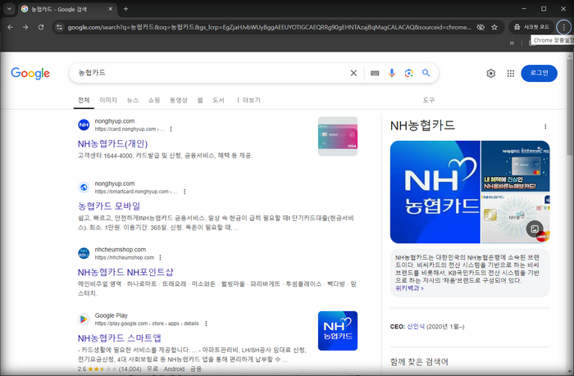Open the large NH농협카드 logo image
The width and height of the screenshot is (574, 376).
pos(435,192)
